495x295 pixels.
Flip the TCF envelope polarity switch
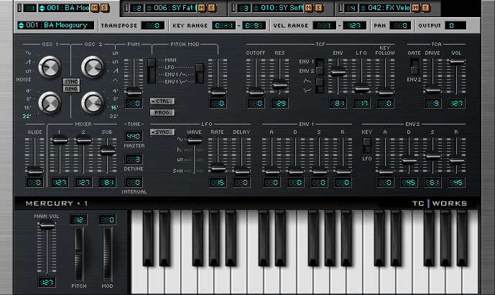320,86
